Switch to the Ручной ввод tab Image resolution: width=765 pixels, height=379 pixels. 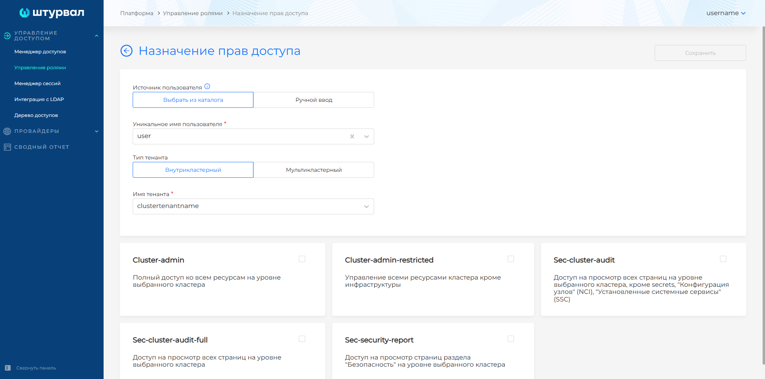[313, 100]
